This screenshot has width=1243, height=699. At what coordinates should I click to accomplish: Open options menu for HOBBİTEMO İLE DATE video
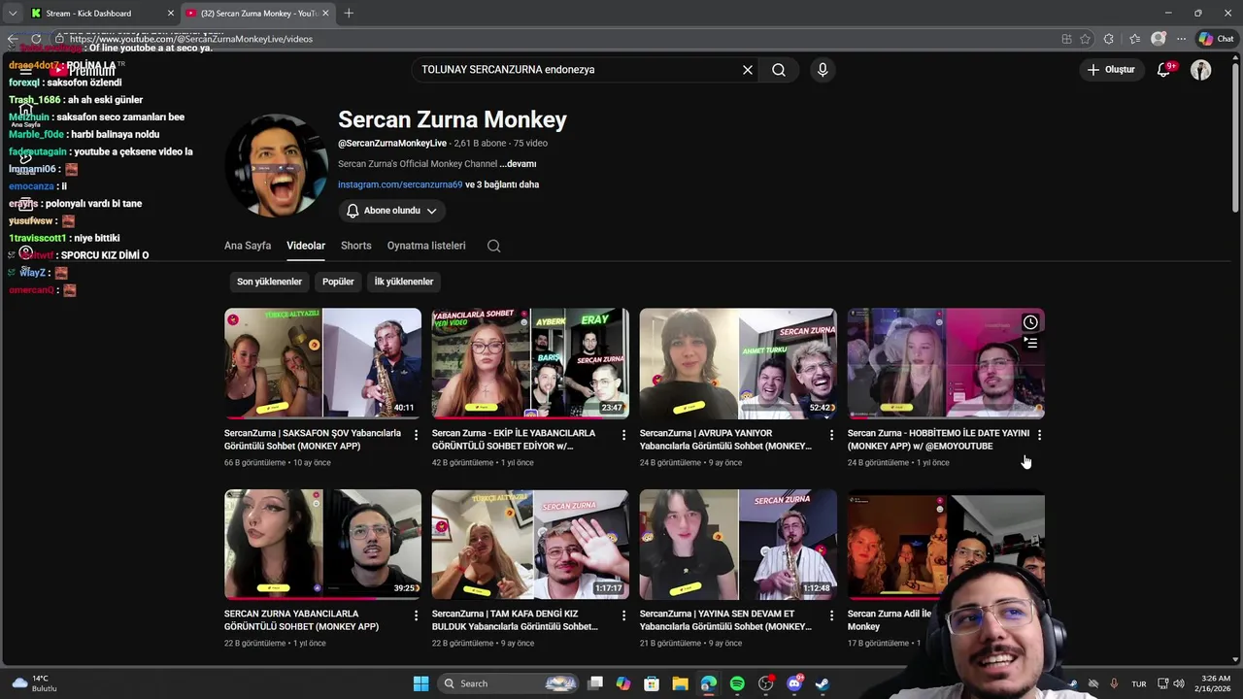(1039, 435)
